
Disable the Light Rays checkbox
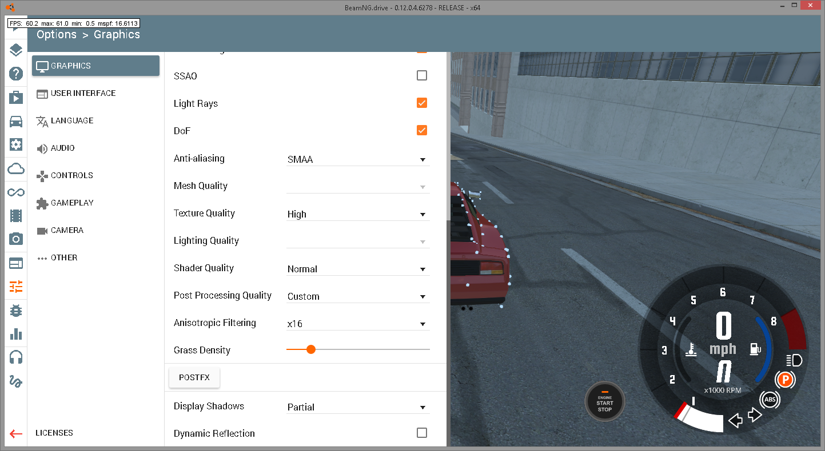click(x=422, y=103)
